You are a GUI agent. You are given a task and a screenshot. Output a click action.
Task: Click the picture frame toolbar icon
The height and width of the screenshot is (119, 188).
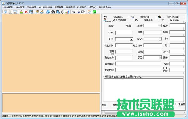click(15, 12)
